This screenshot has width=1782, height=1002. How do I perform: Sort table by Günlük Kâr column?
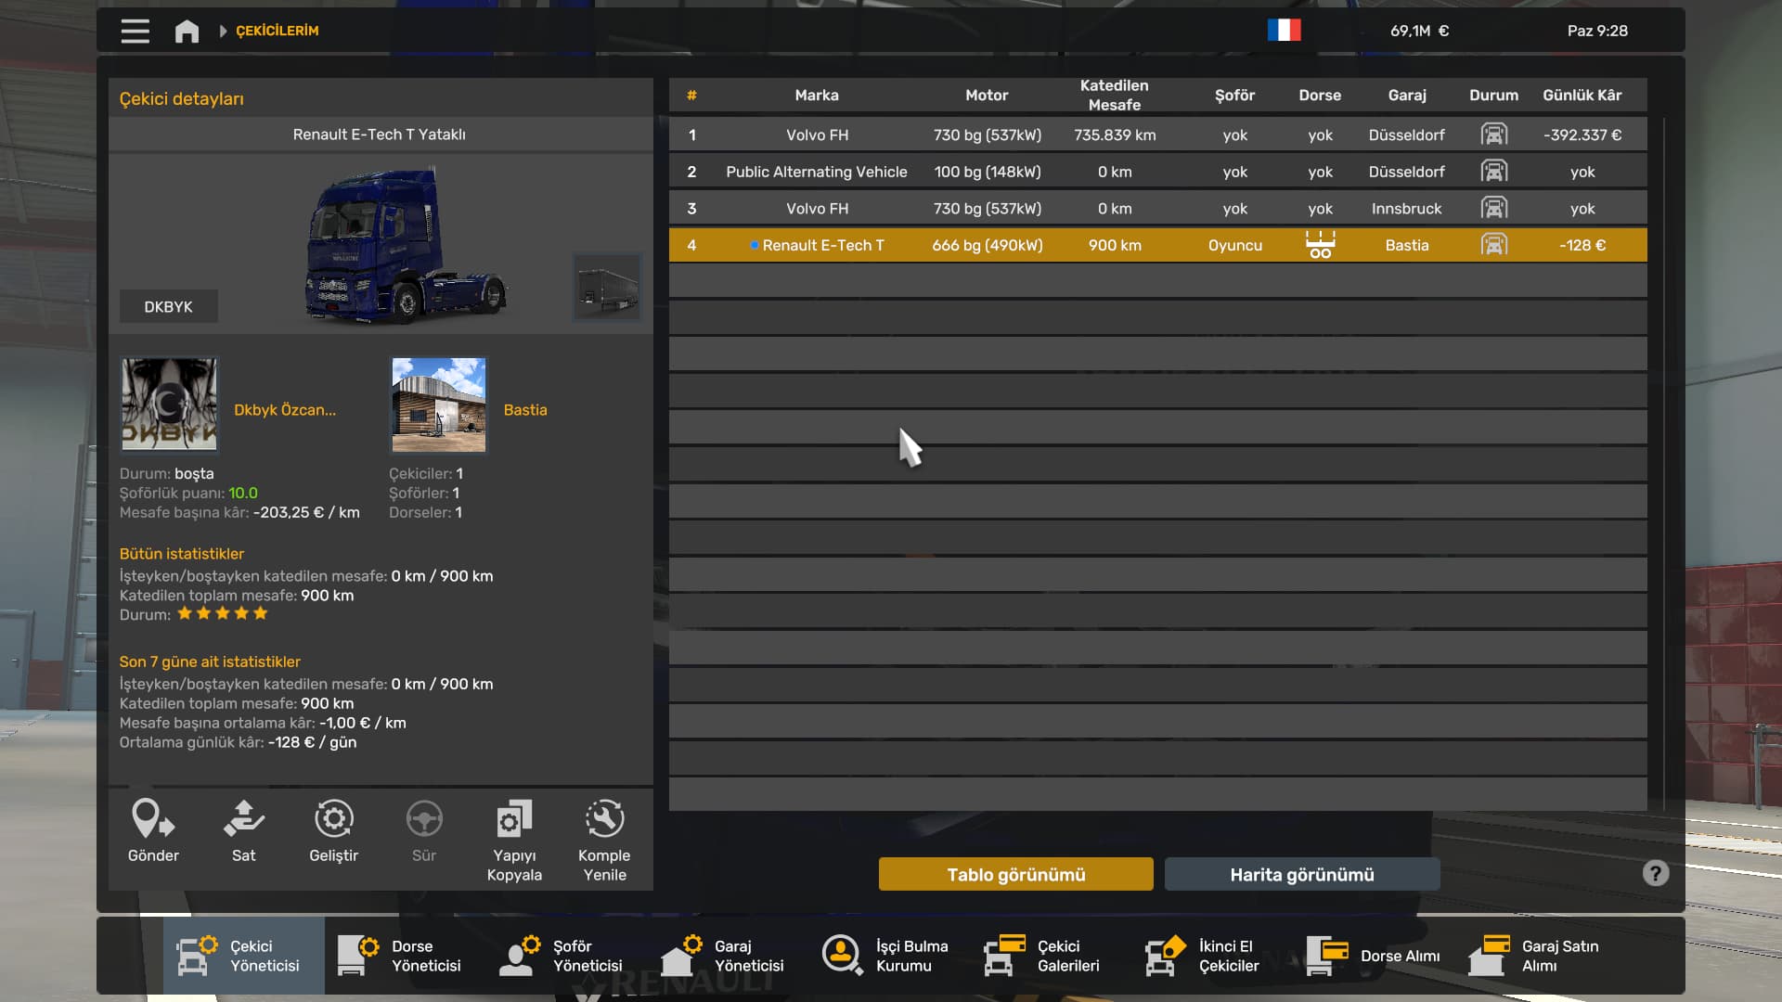(1582, 95)
